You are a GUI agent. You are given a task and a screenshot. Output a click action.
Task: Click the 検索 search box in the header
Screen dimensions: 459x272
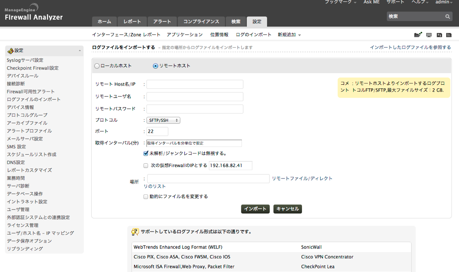point(416,16)
